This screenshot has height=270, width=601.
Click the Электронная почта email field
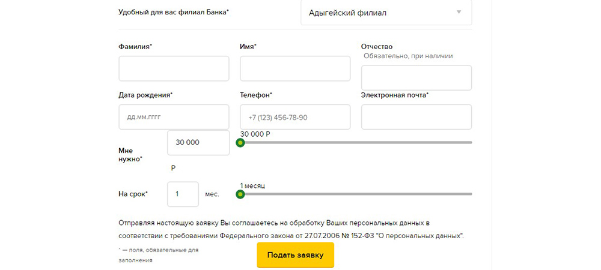tap(416, 117)
